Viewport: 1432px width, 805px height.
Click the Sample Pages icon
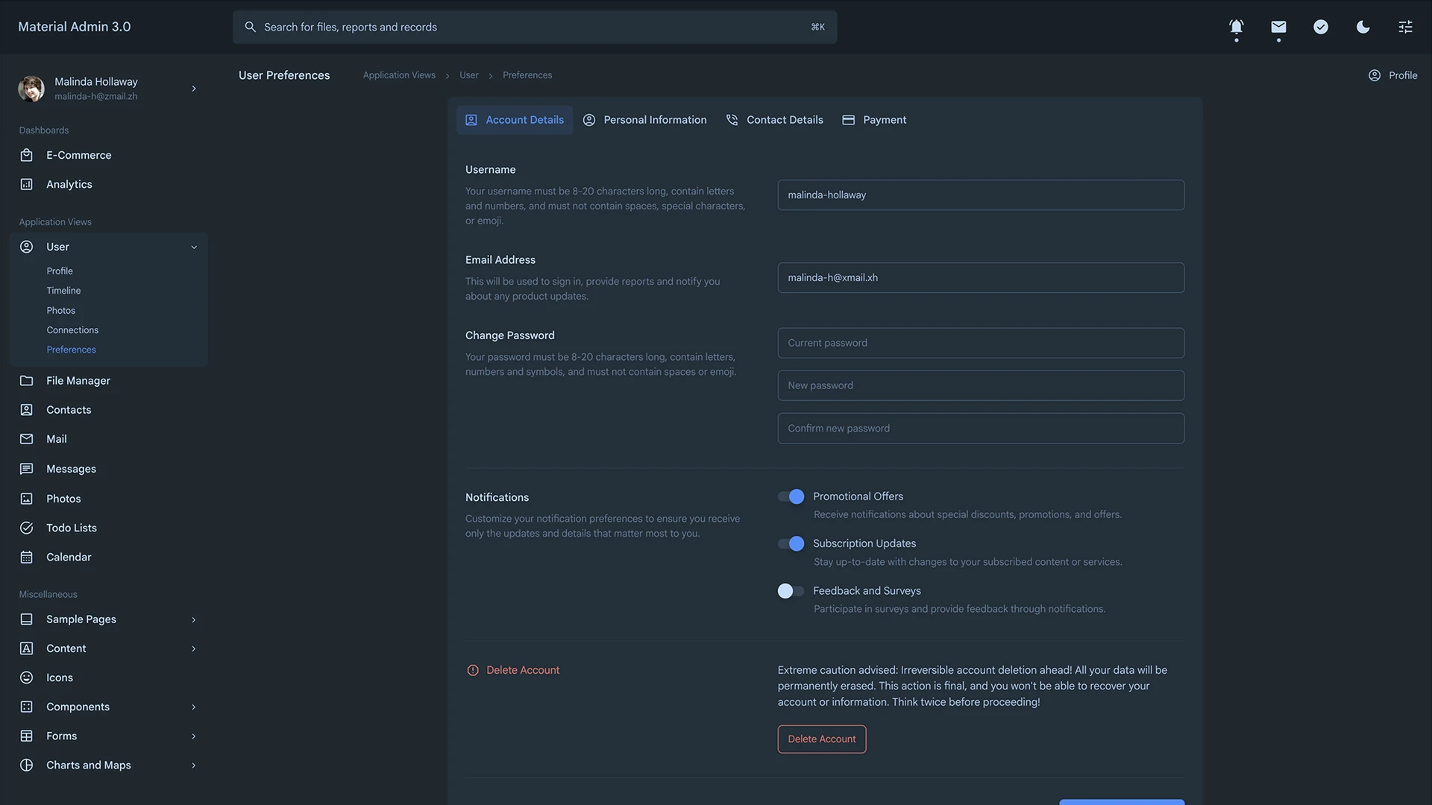pyautogui.click(x=27, y=619)
